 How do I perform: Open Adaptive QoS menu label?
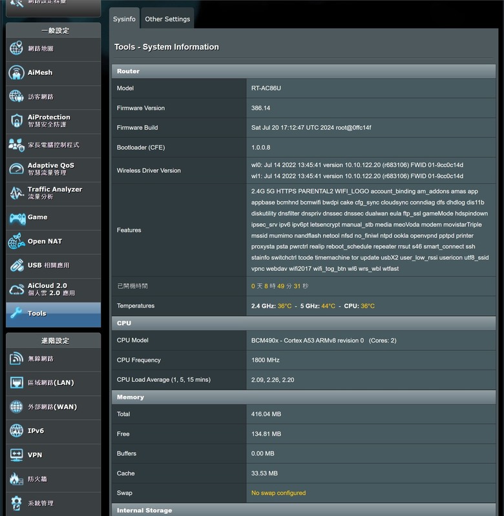pyautogui.click(x=51, y=165)
